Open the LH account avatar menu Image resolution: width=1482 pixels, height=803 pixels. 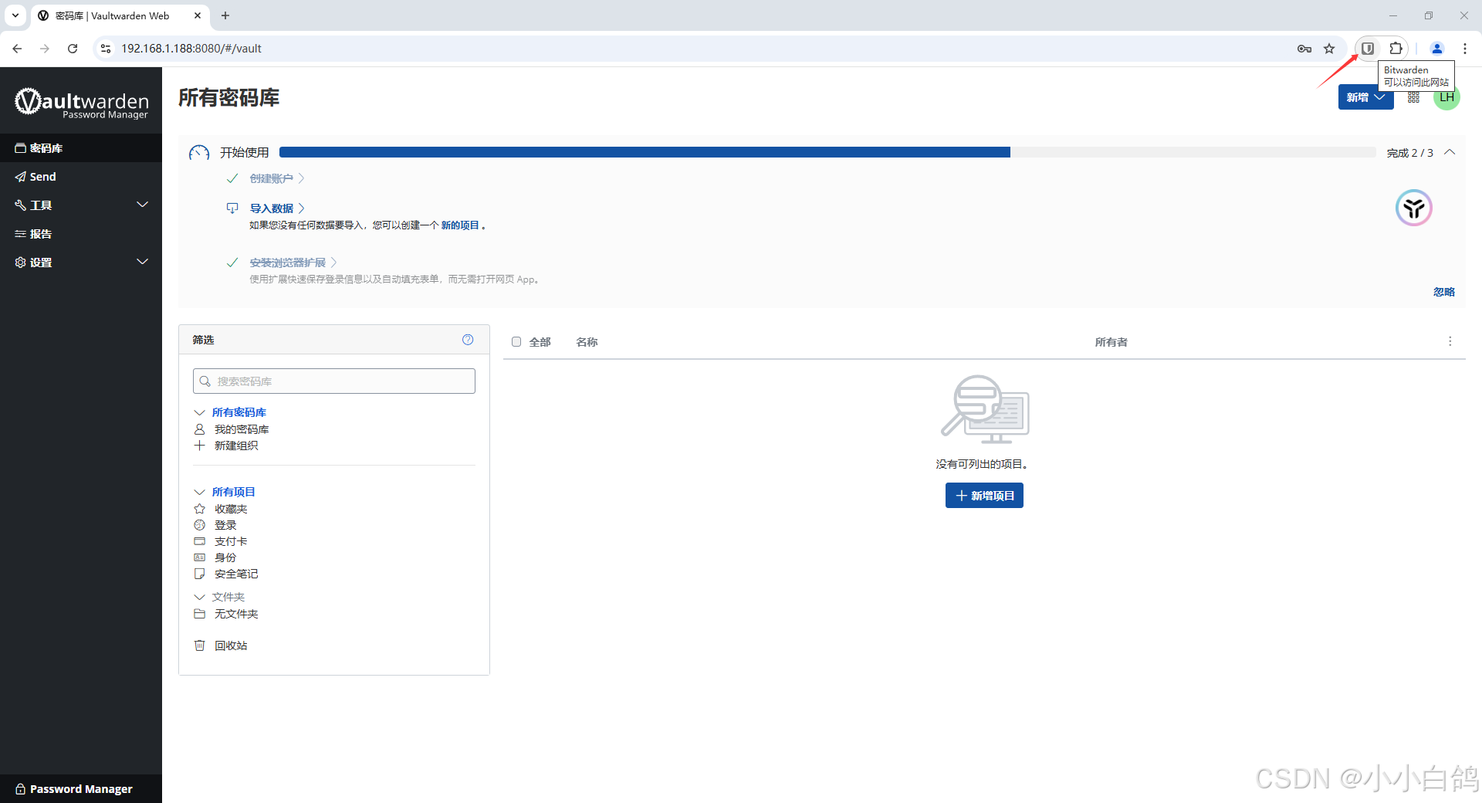(x=1446, y=98)
